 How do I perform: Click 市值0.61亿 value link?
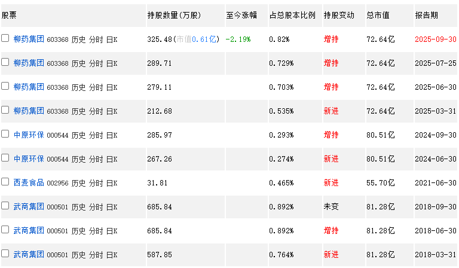197,39
